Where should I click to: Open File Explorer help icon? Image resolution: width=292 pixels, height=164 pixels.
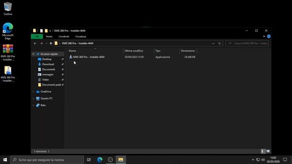[x=269, y=36]
